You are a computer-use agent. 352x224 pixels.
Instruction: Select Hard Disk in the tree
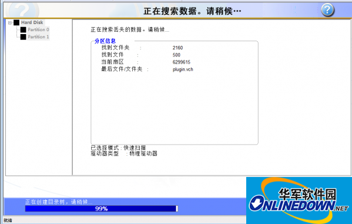32,22
